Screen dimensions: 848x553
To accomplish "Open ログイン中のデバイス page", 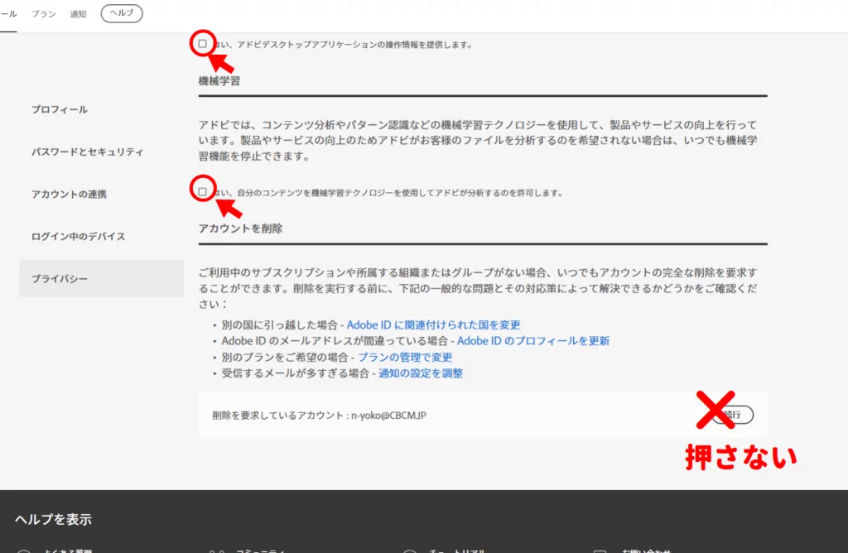I will [x=78, y=236].
